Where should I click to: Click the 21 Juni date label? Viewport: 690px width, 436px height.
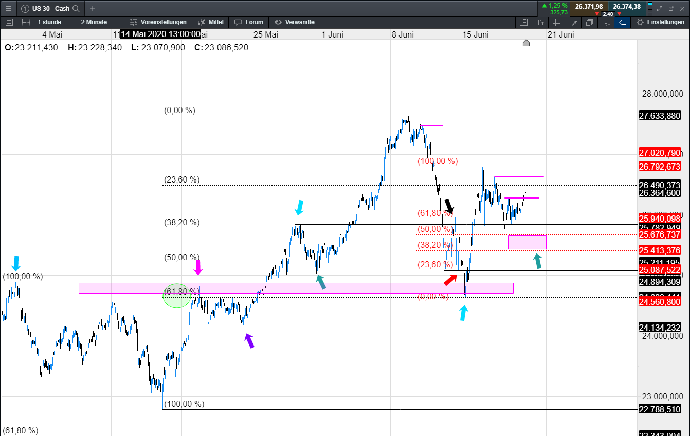[x=560, y=34]
